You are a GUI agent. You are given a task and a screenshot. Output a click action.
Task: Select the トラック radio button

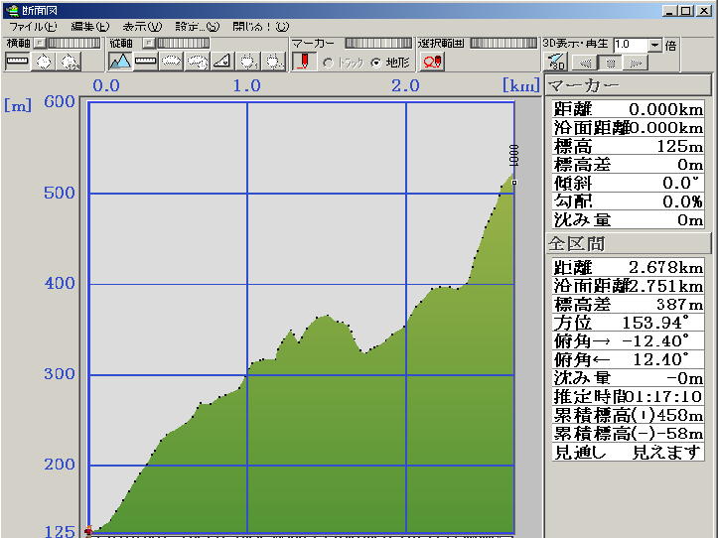329,63
